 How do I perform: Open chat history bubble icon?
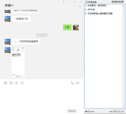(x=22, y=83)
